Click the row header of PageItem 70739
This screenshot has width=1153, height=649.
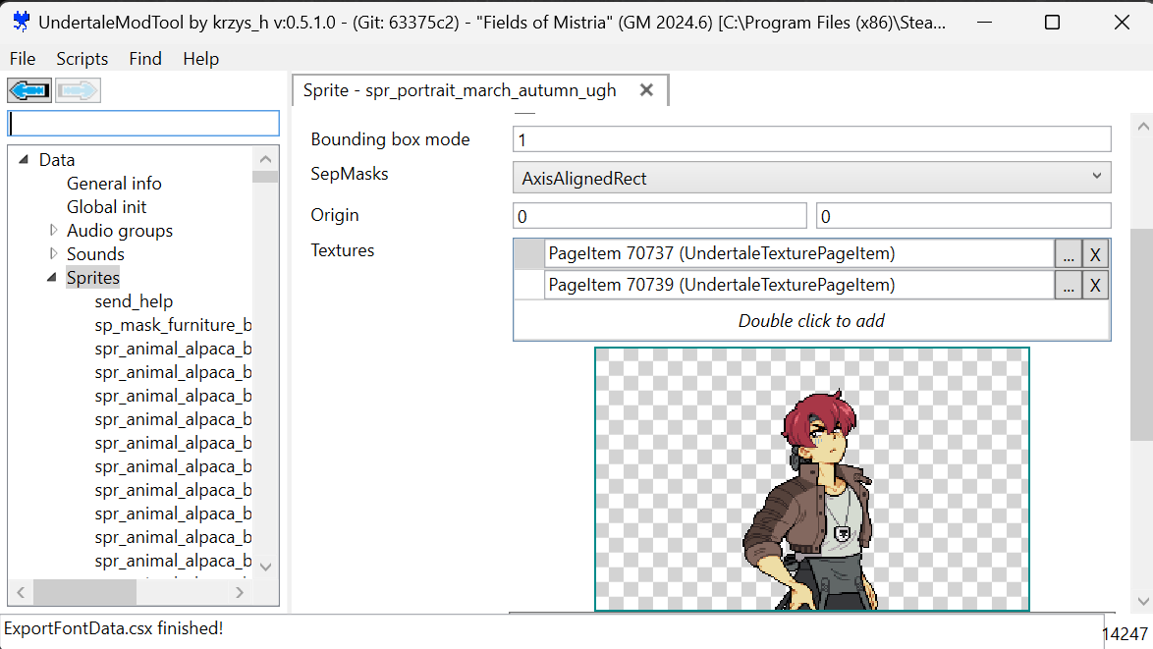[528, 285]
